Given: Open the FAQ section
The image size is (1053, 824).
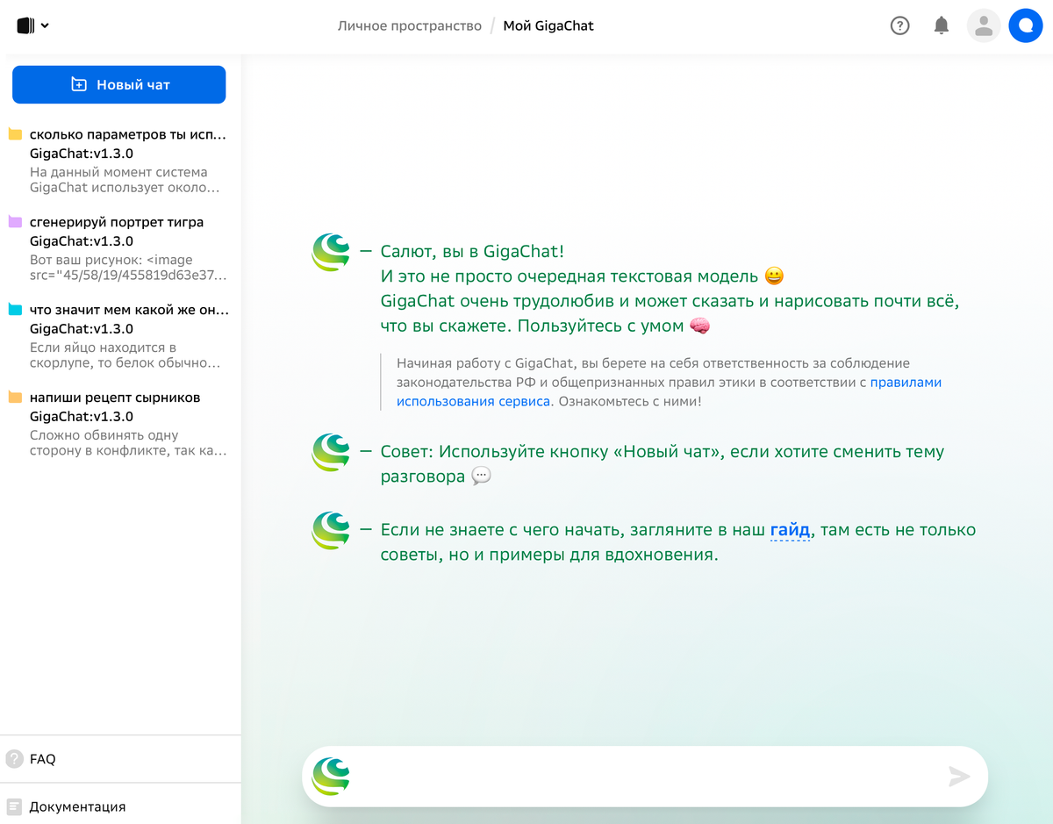Looking at the screenshot, I should click(x=120, y=759).
